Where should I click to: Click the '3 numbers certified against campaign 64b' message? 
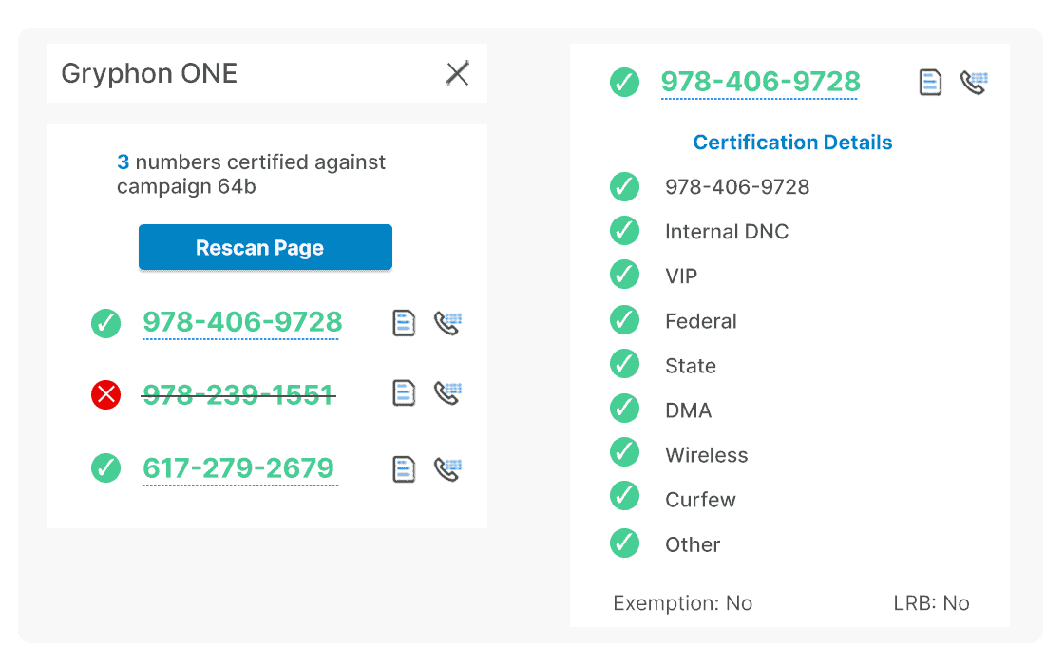pyautogui.click(x=251, y=175)
